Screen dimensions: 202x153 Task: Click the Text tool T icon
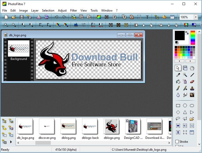[x=147, y=17]
